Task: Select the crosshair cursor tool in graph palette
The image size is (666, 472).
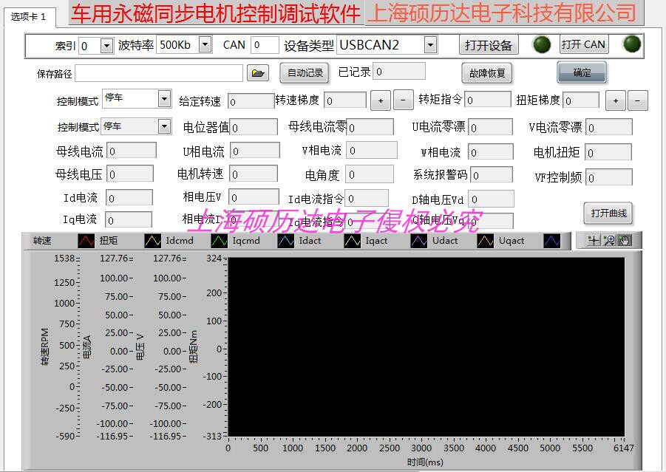Action: tap(594, 240)
